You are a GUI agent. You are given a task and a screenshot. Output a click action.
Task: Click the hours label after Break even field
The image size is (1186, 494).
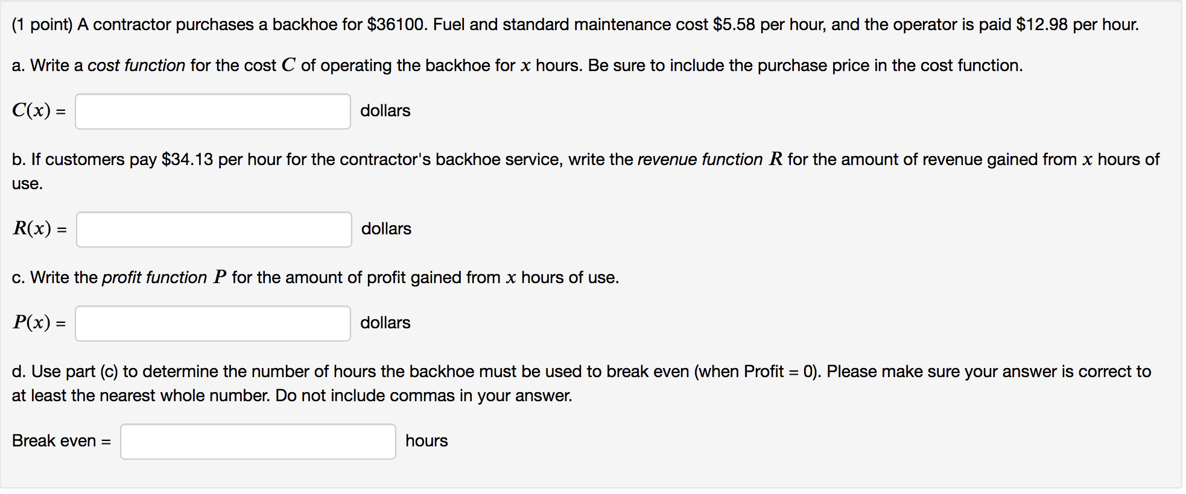pos(428,441)
